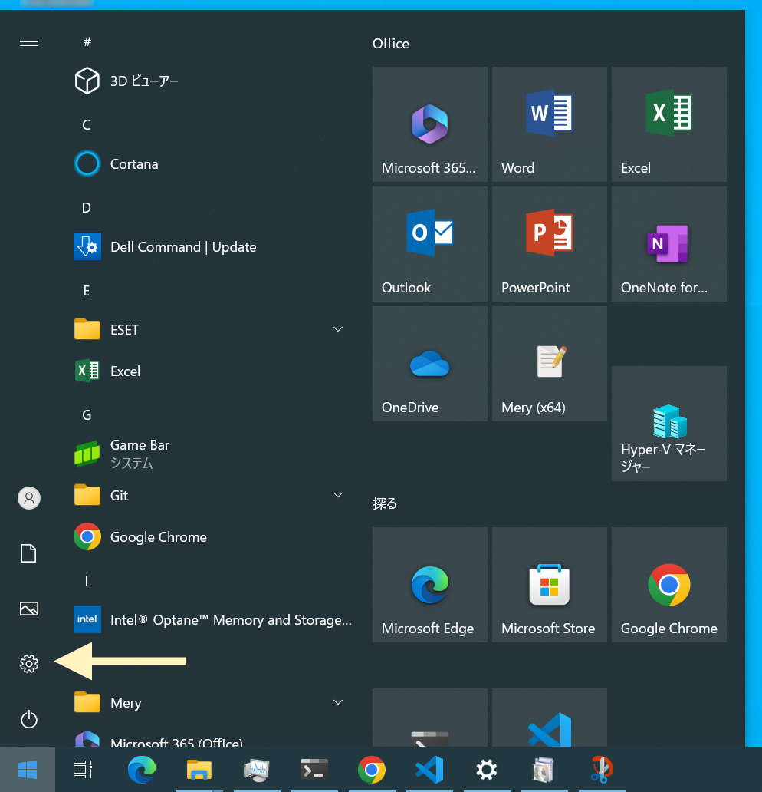Open Settings gear in Start sidebar
This screenshot has height=792, width=762.
pyautogui.click(x=29, y=664)
